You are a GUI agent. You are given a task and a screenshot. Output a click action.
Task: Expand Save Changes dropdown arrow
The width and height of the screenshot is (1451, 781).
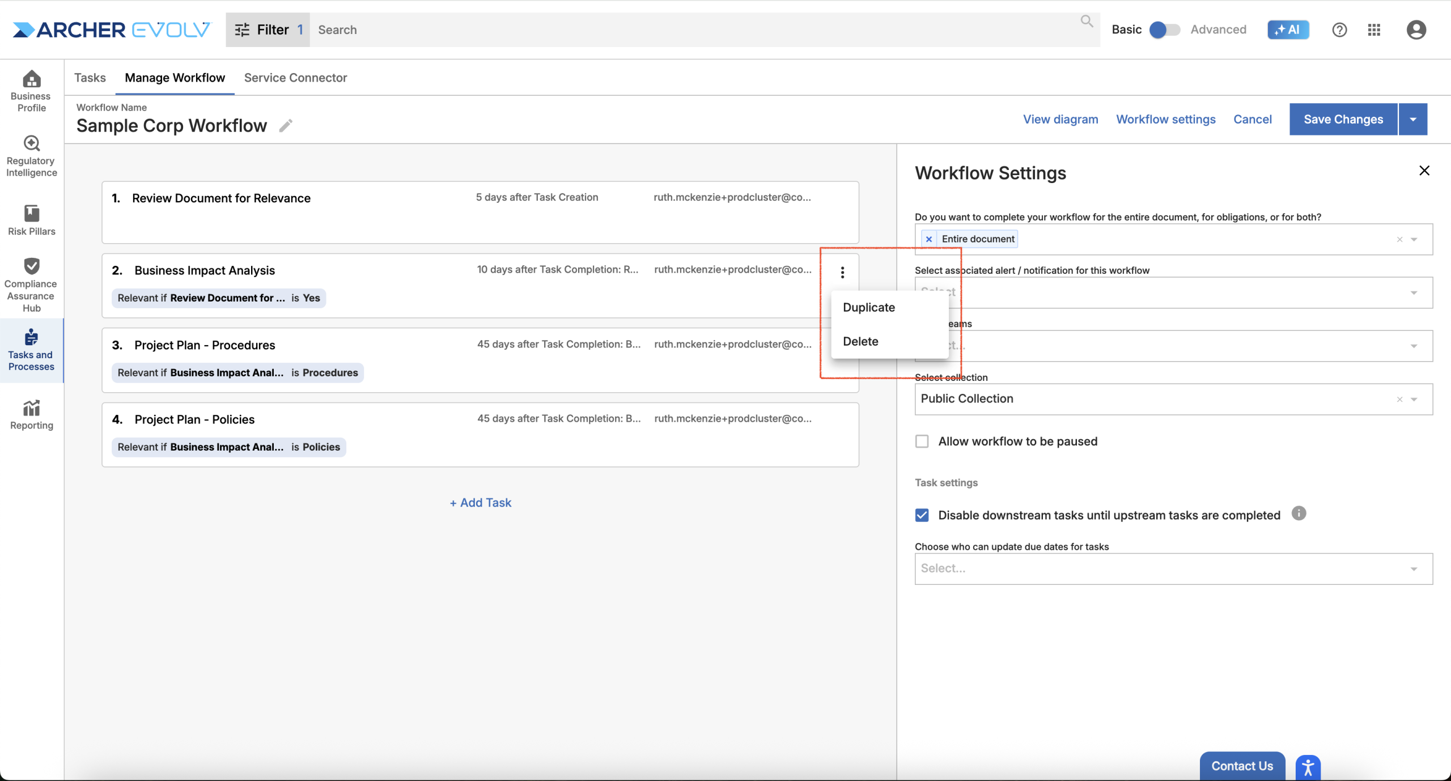(x=1413, y=119)
